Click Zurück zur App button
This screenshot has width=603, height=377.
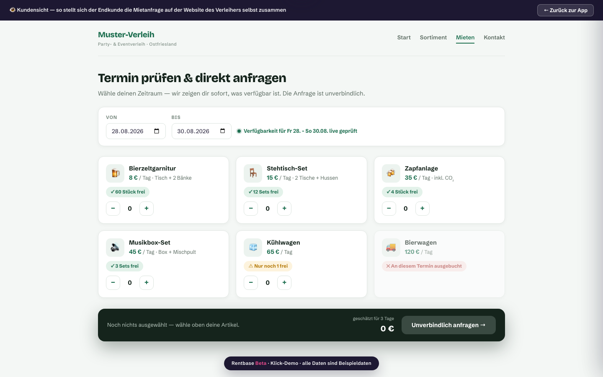click(x=565, y=10)
